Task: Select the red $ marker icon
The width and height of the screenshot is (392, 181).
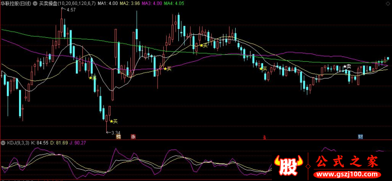Action: click(x=264, y=137)
